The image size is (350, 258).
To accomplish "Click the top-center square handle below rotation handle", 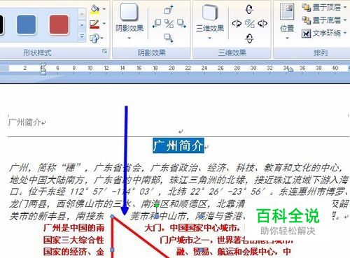I will pos(157,217).
